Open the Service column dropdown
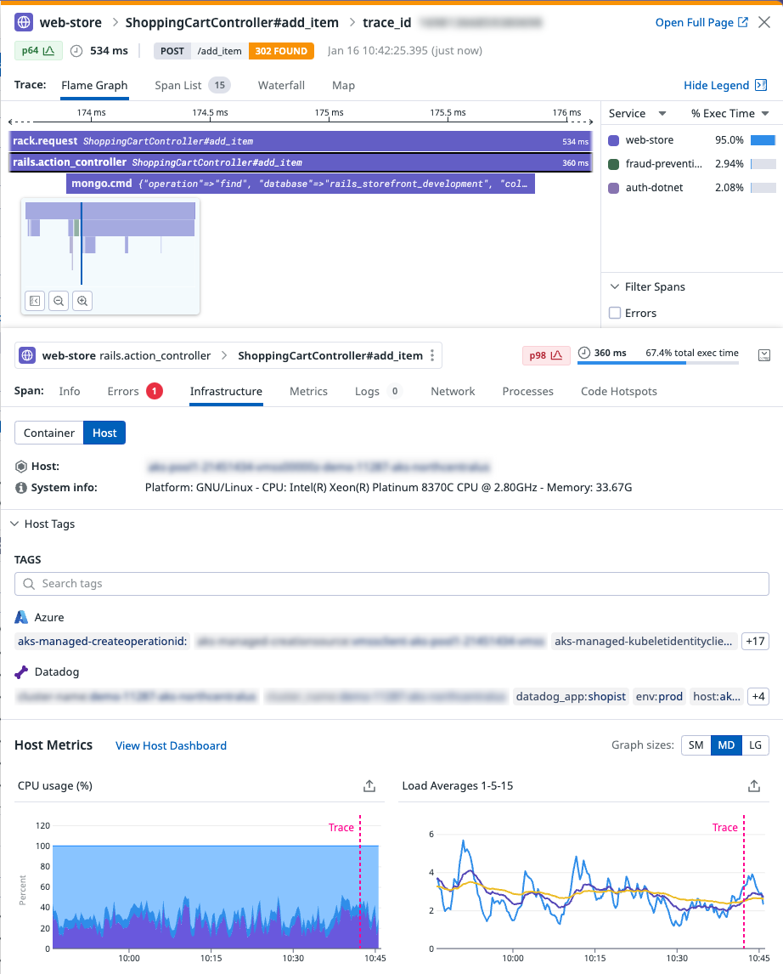783x974 pixels. coord(637,113)
